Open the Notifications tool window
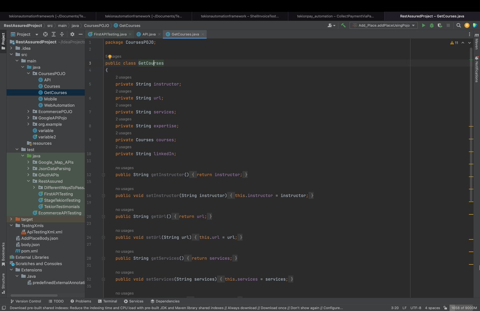The width and height of the screenshot is (480, 311). pos(477,69)
